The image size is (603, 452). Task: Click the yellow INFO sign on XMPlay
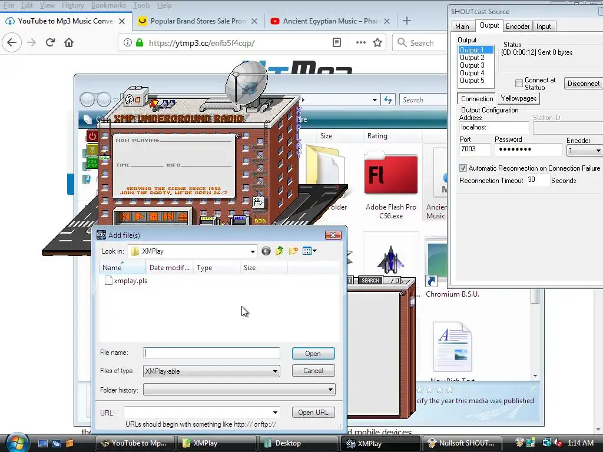(207, 218)
